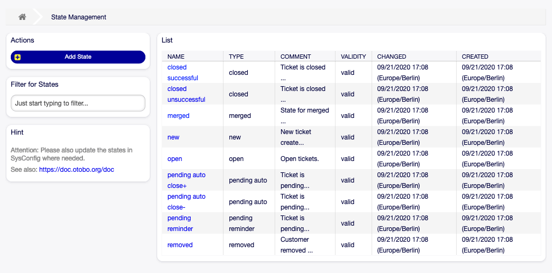
Task: Click the Filter for States heading
Action: 34,85
